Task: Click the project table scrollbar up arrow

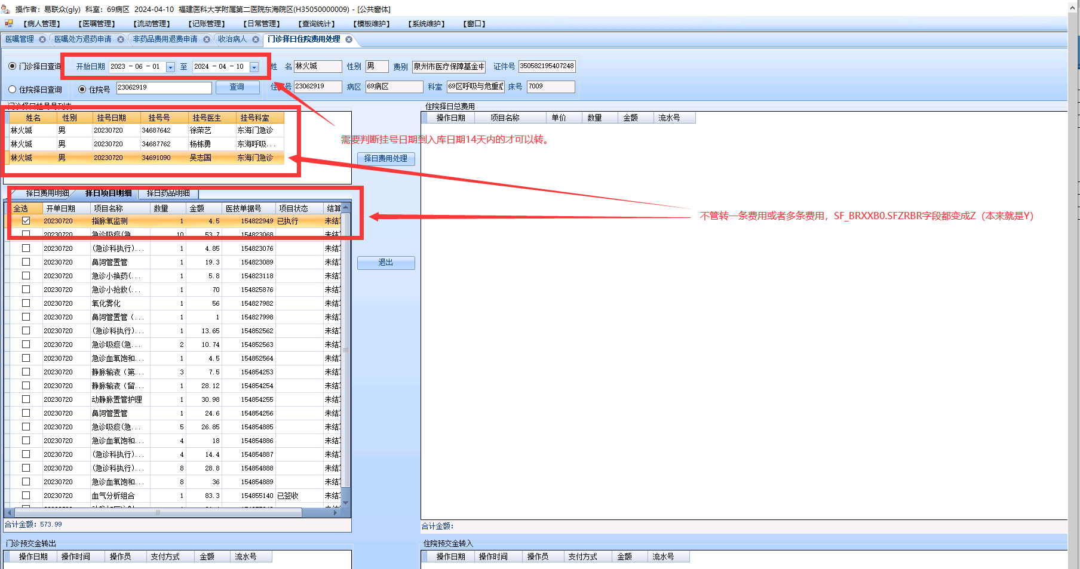Action: click(x=345, y=207)
